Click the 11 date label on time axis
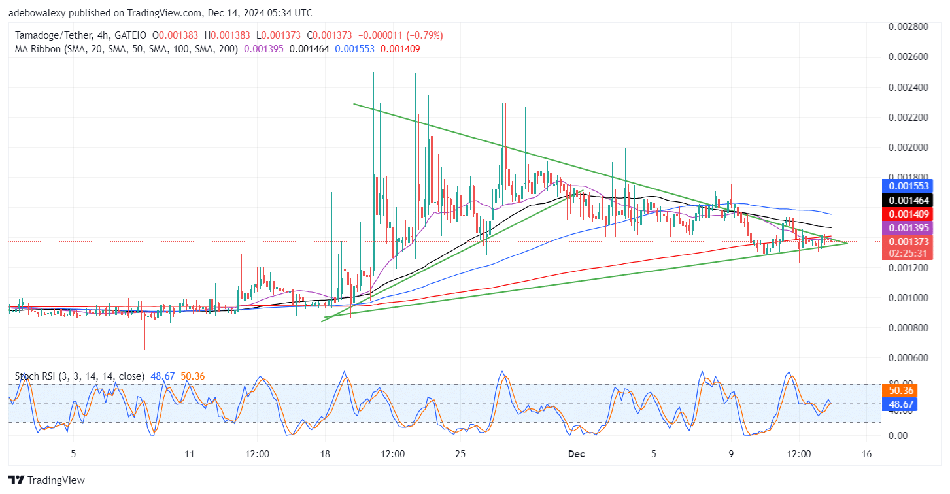950x494 pixels. point(190,453)
